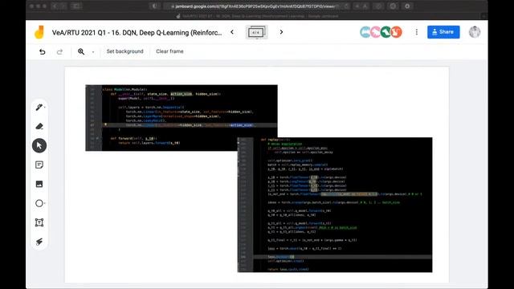Image resolution: width=514 pixels, height=289 pixels.
Task: Click the pink collaborator avatar
Action: [375, 32]
